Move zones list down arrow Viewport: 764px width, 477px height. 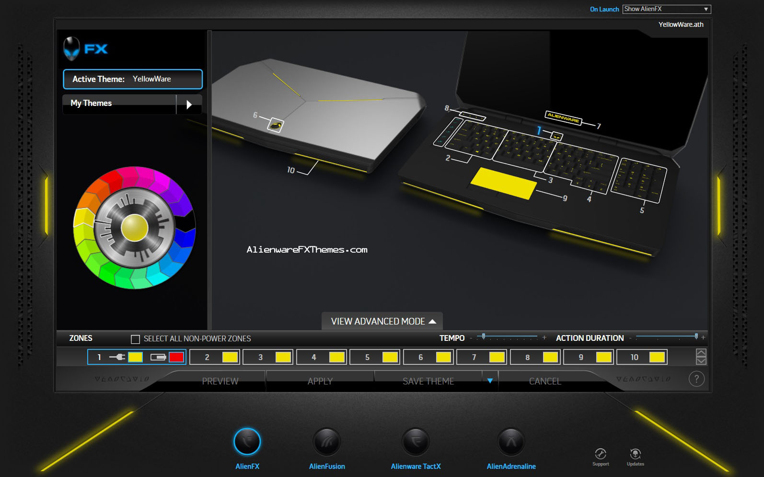[701, 361]
